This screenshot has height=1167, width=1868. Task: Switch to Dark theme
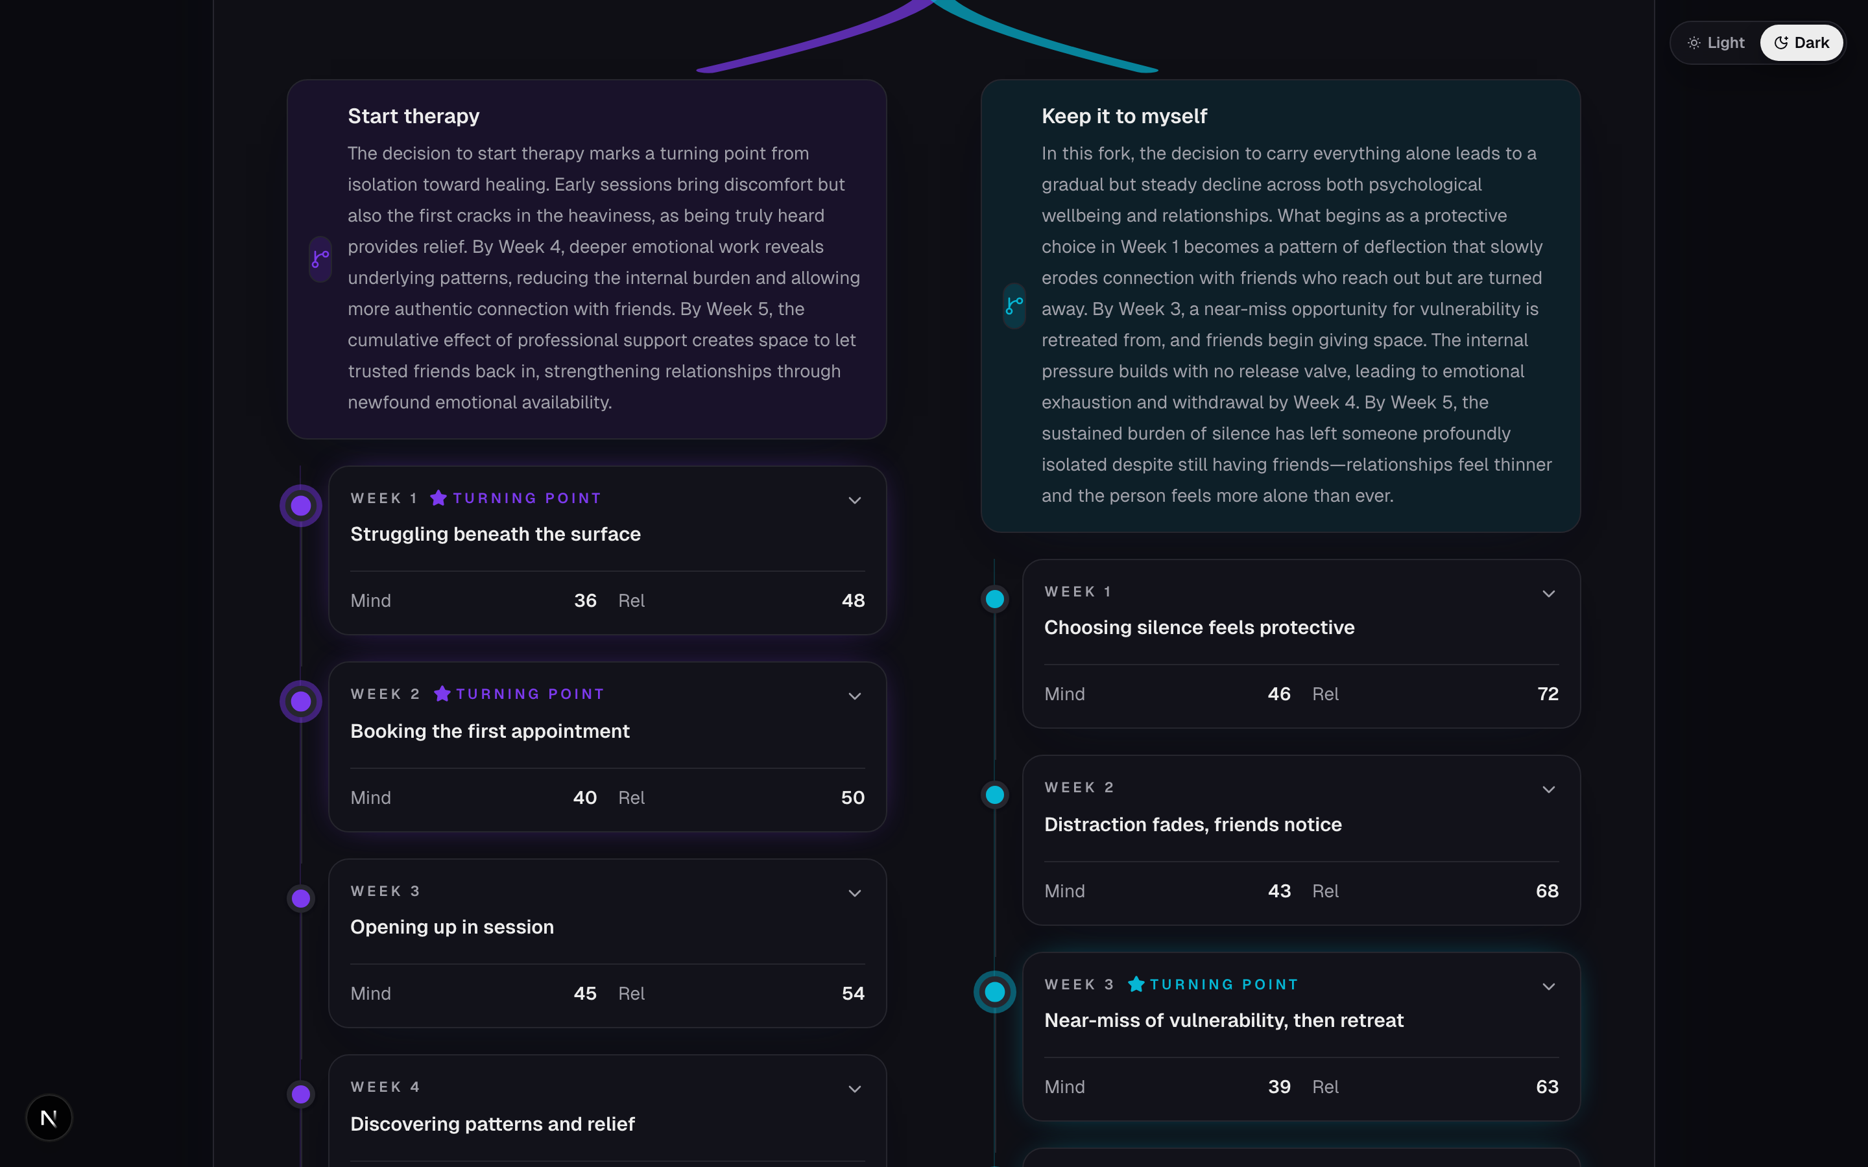click(x=1802, y=43)
